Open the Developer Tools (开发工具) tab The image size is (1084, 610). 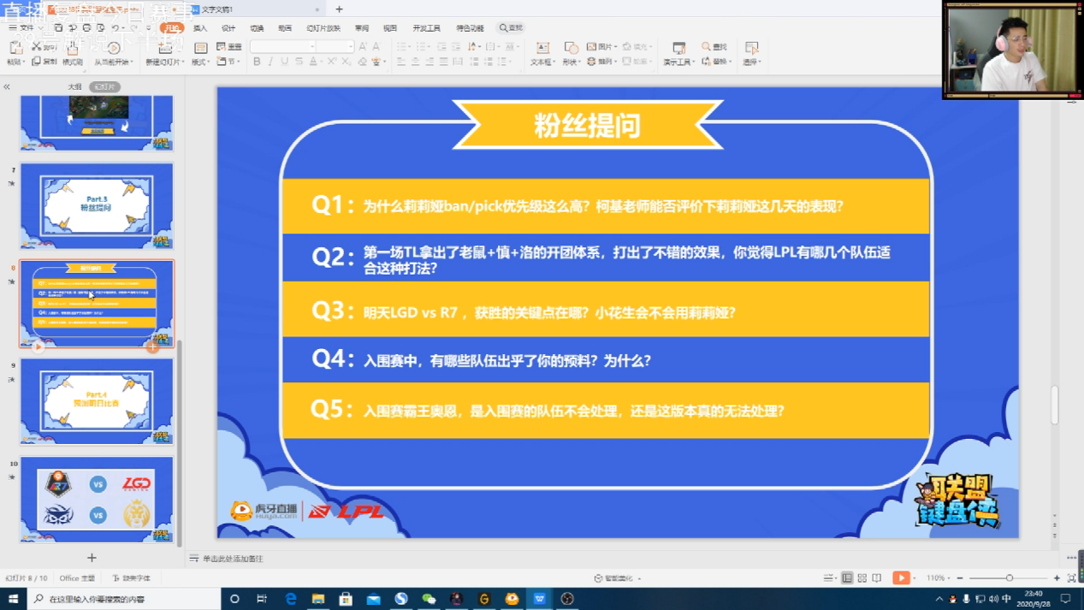pos(426,28)
